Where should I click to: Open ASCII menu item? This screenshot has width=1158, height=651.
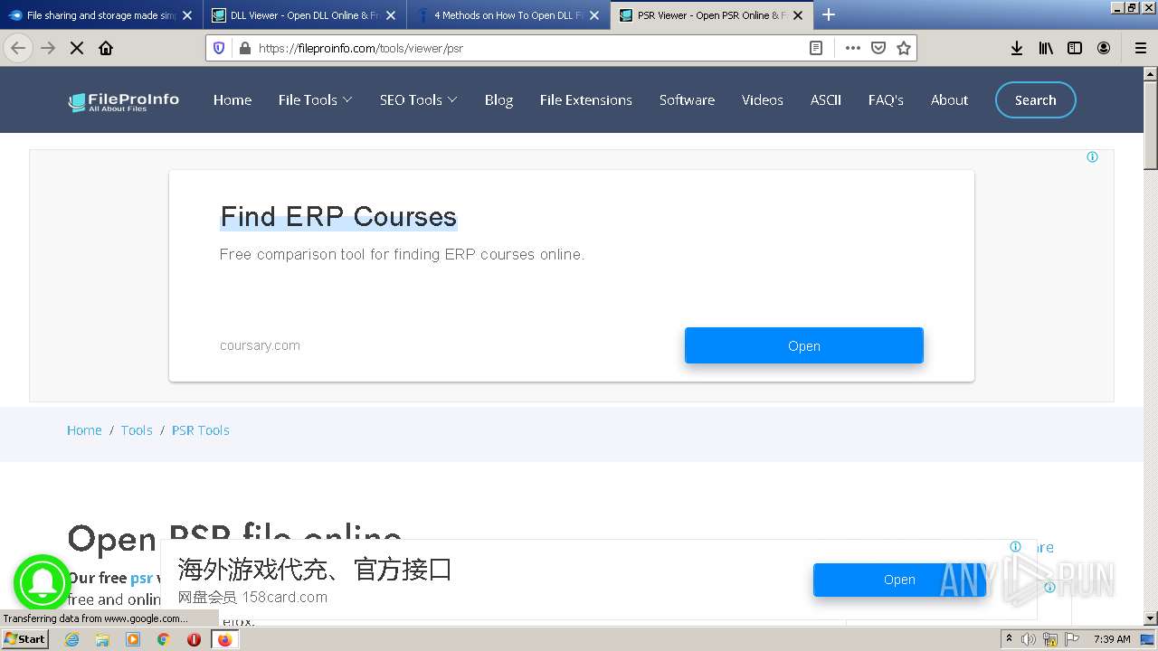[826, 100]
